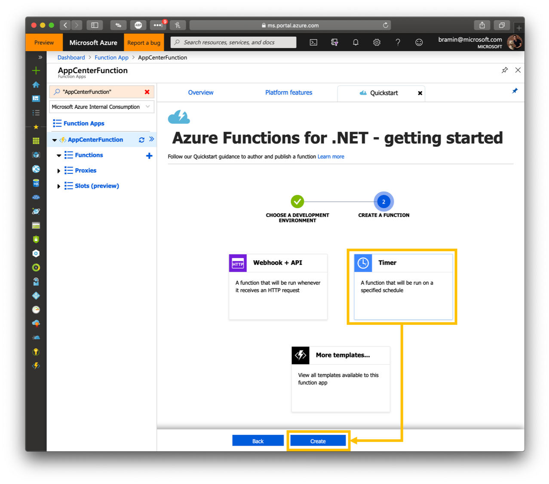Image resolution: width=549 pixels, height=484 pixels.
Task: Click Safari Share button
Action: click(x=482, y=25)
